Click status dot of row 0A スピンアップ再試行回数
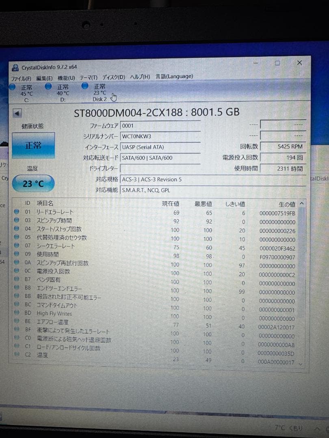 (x=17, y=262)
